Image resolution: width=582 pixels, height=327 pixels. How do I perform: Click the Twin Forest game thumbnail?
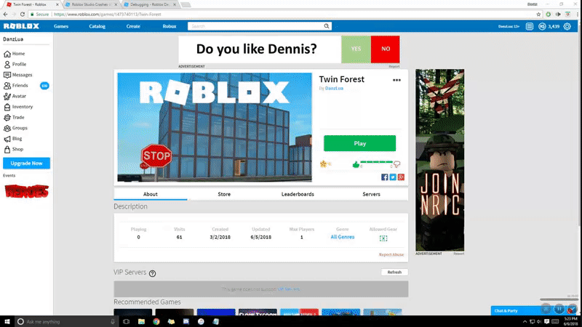(x=215, y=127)
